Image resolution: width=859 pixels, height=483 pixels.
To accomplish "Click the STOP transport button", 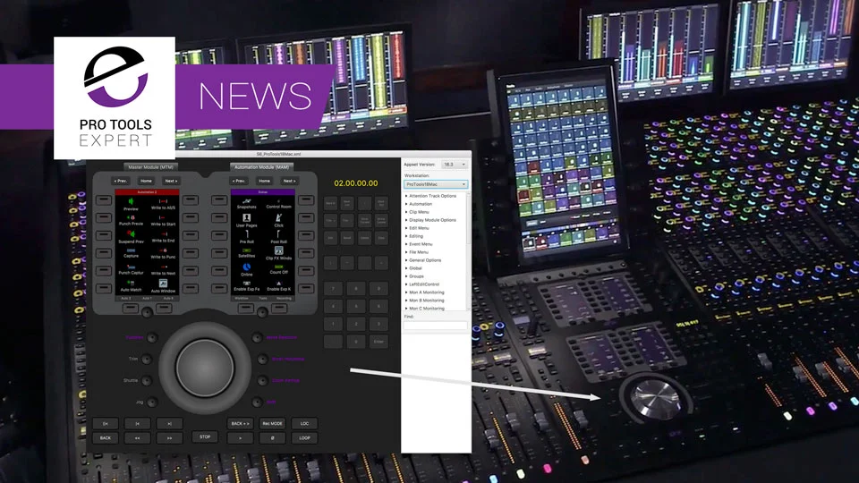I will coord(205,437).
